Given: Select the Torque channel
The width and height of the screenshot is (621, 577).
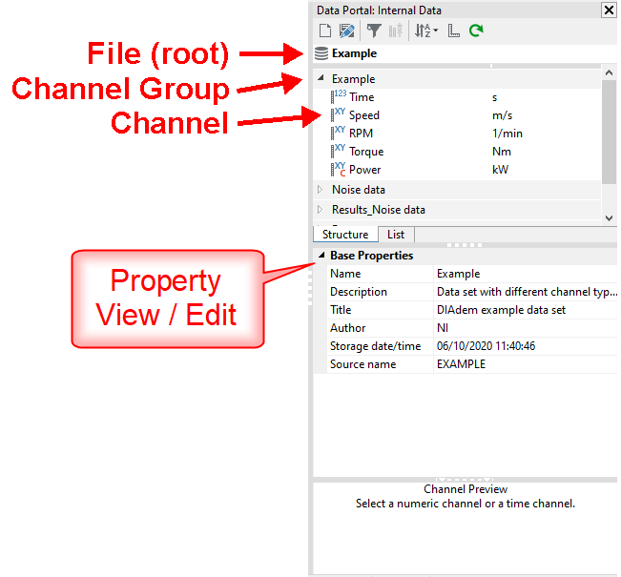Looking at the screenshot, I should [366, 152].
